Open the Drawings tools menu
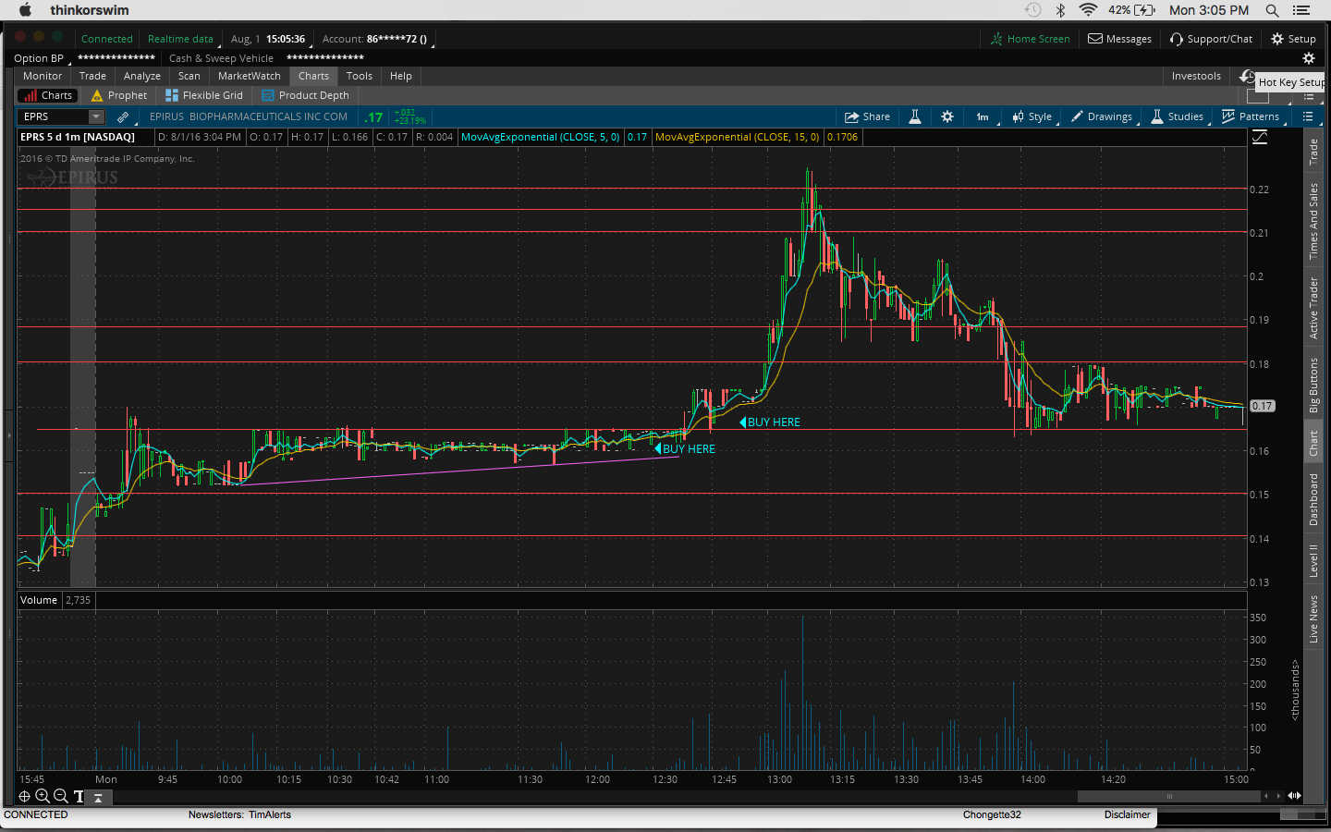This screenshot has width=1331, height=832. coord(1101,116)
